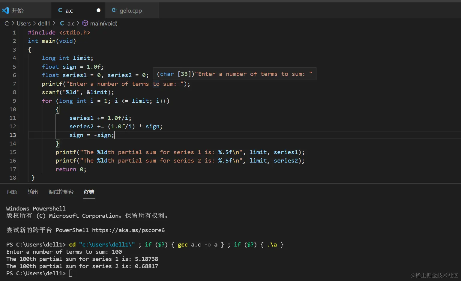Image resolution: width=461 pixels, height=281 pixels.
Task: Open the 输出 panel tab
Action: pyautogui.click(x=33, y=192)
